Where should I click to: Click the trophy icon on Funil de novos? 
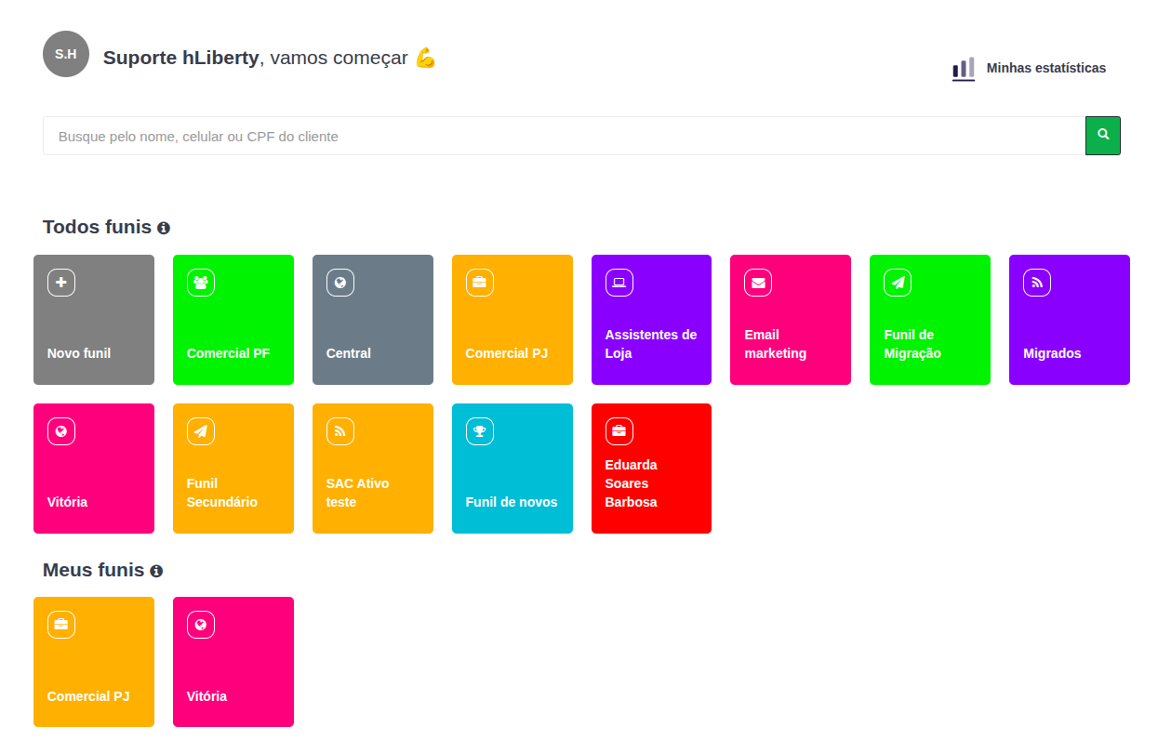(480, 431)
